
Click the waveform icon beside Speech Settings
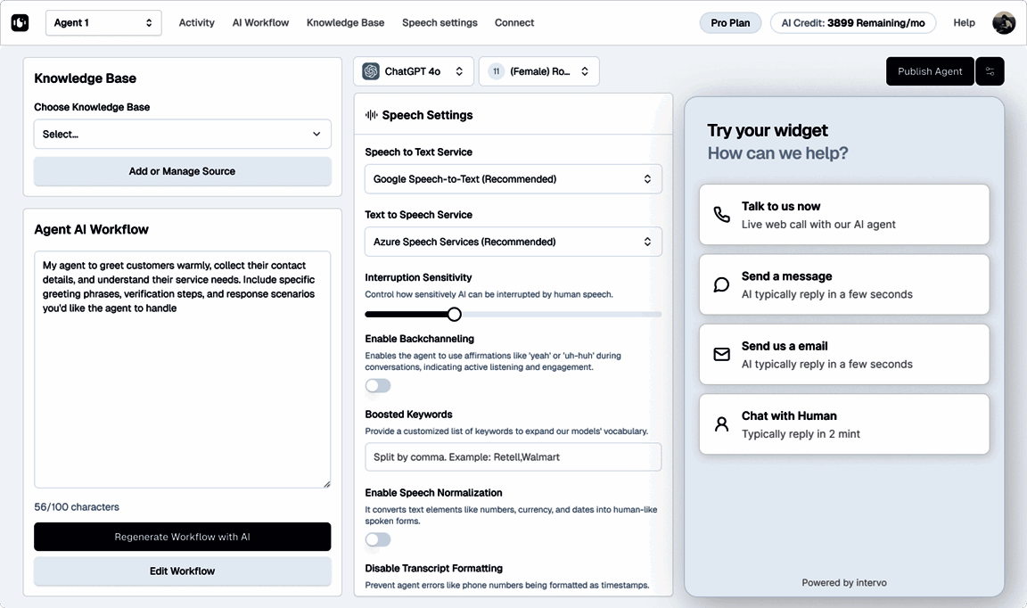click(372, 115)
